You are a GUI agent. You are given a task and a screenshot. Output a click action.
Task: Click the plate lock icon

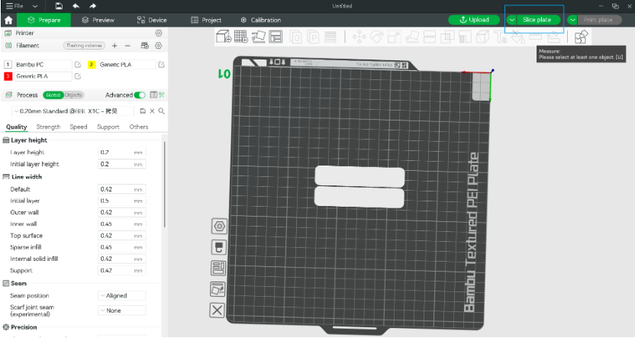219,247
